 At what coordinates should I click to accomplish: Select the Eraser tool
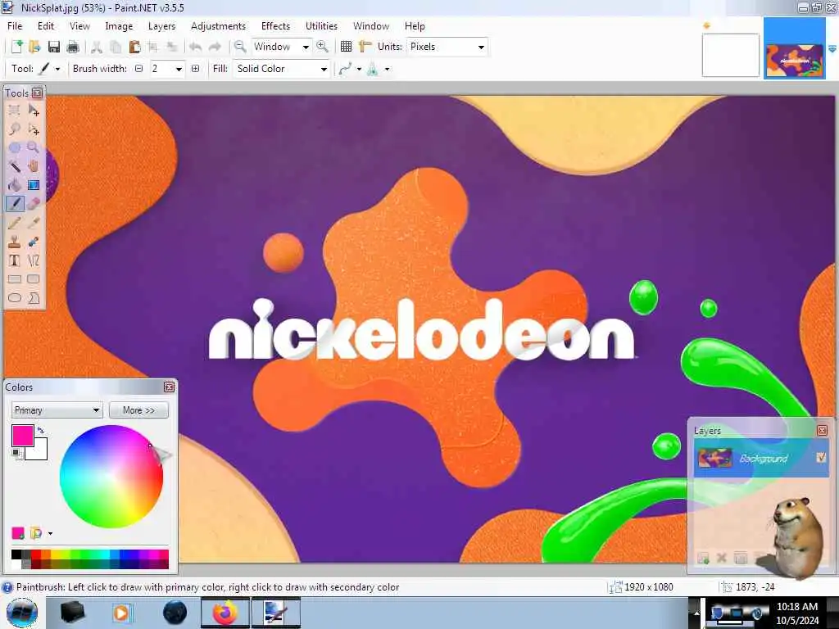tap(34, 204)
